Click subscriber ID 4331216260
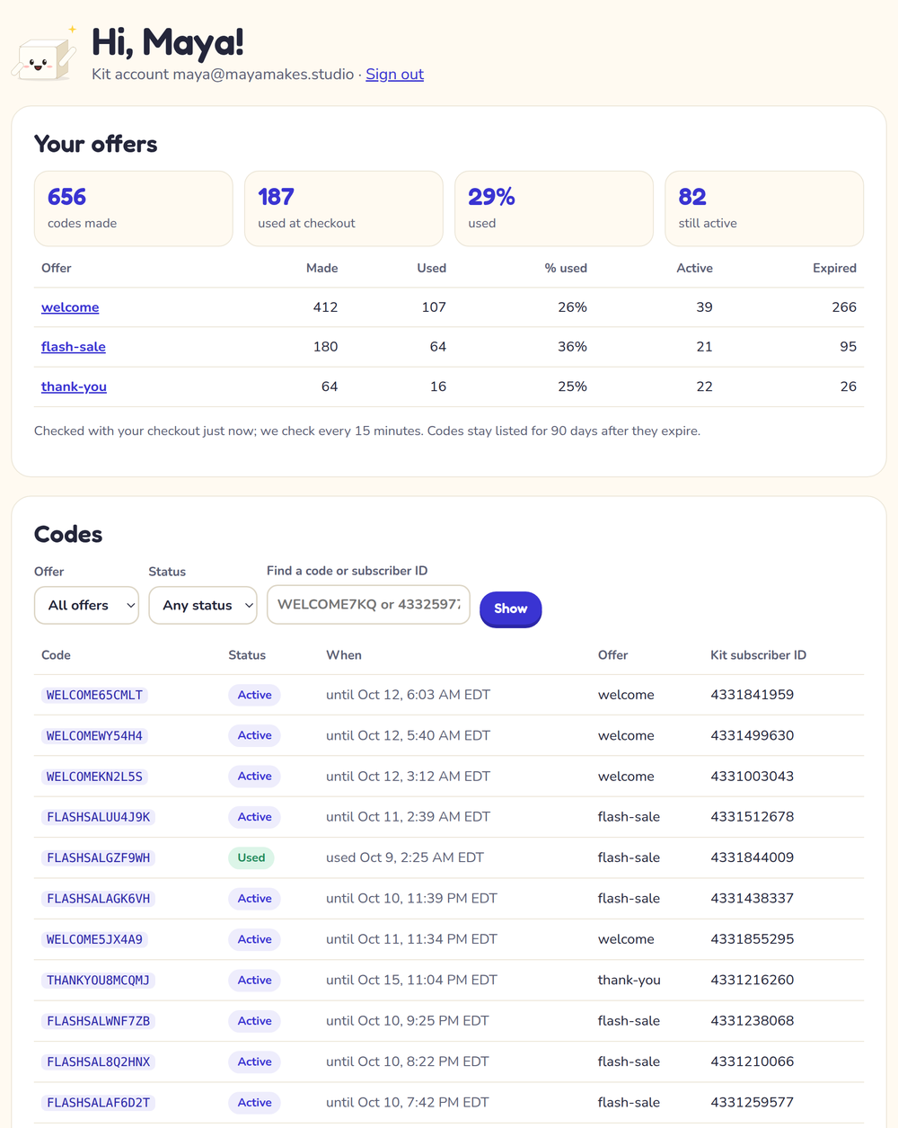The image size is (898, 1128). (x=752, y=980)
